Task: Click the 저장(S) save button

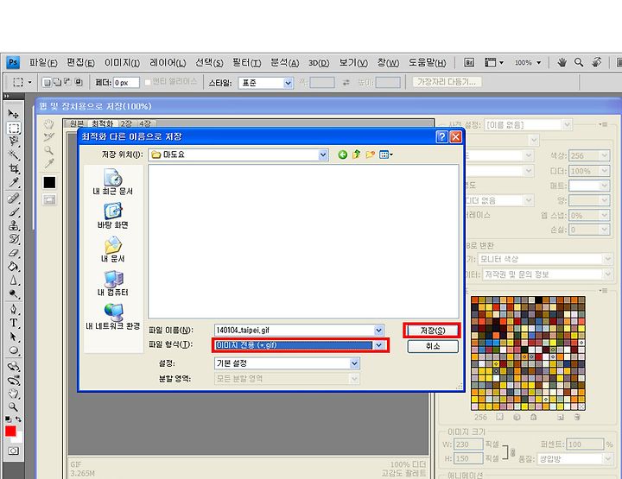Action: [433, 331]
